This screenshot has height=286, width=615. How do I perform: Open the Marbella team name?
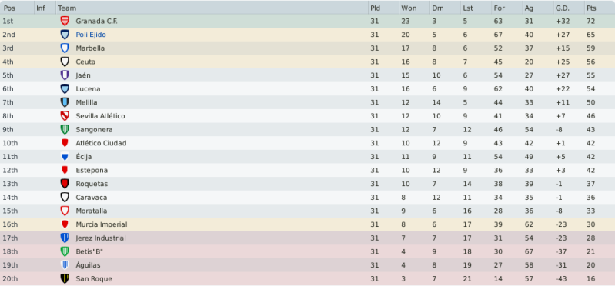(x=90, y=48)
